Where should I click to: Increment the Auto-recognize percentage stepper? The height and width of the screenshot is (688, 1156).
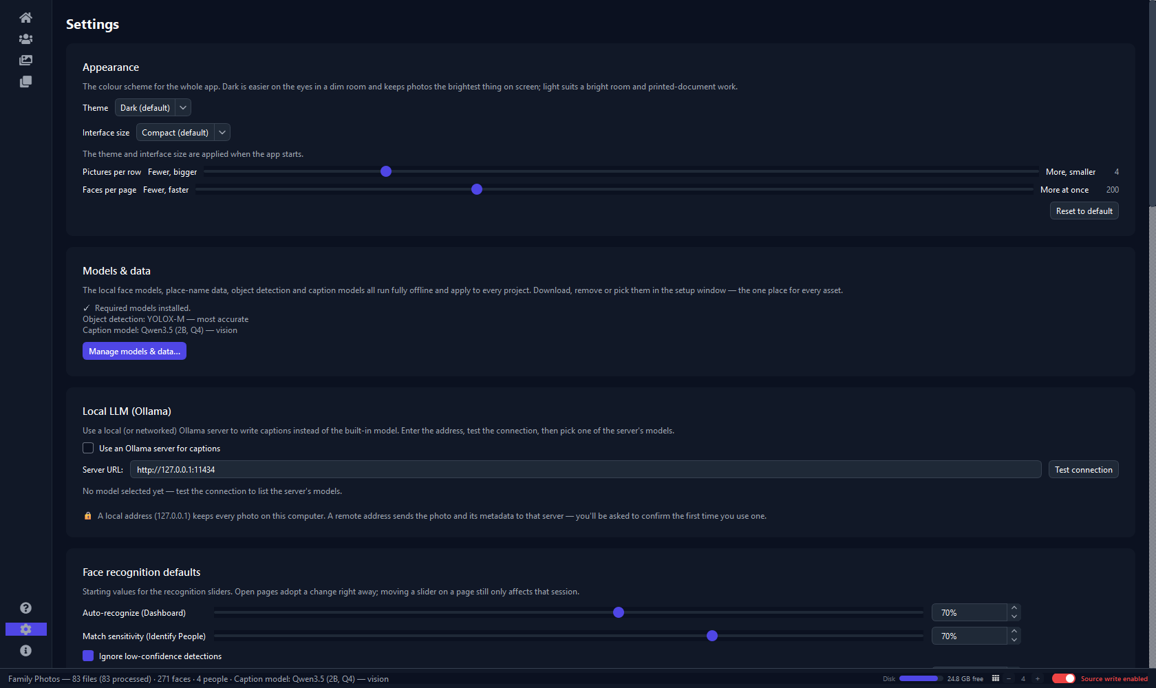pos(1014,608)
